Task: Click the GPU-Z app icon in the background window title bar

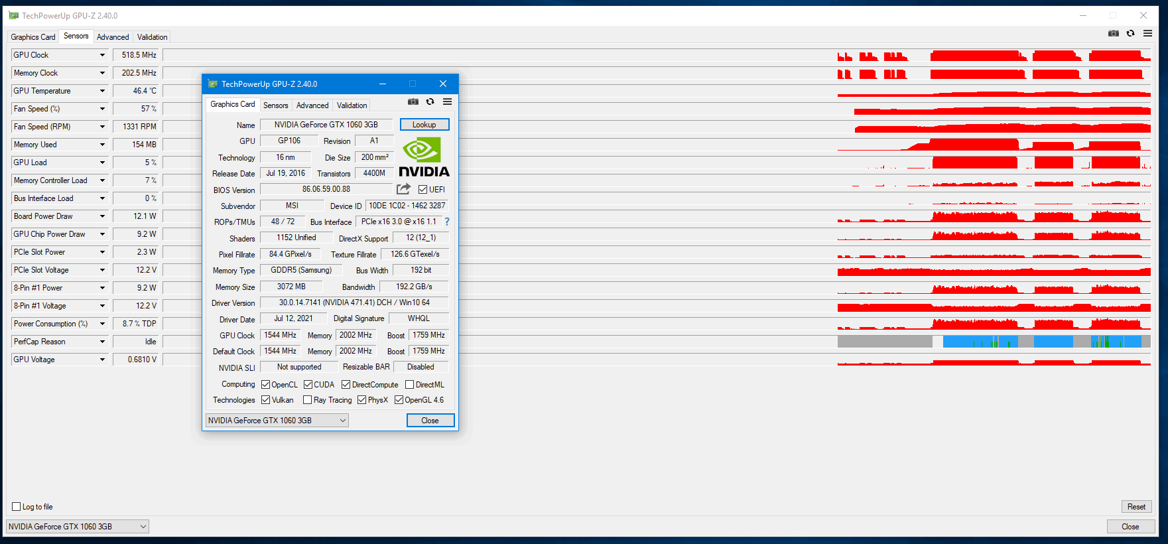Action: click(13, 15)
